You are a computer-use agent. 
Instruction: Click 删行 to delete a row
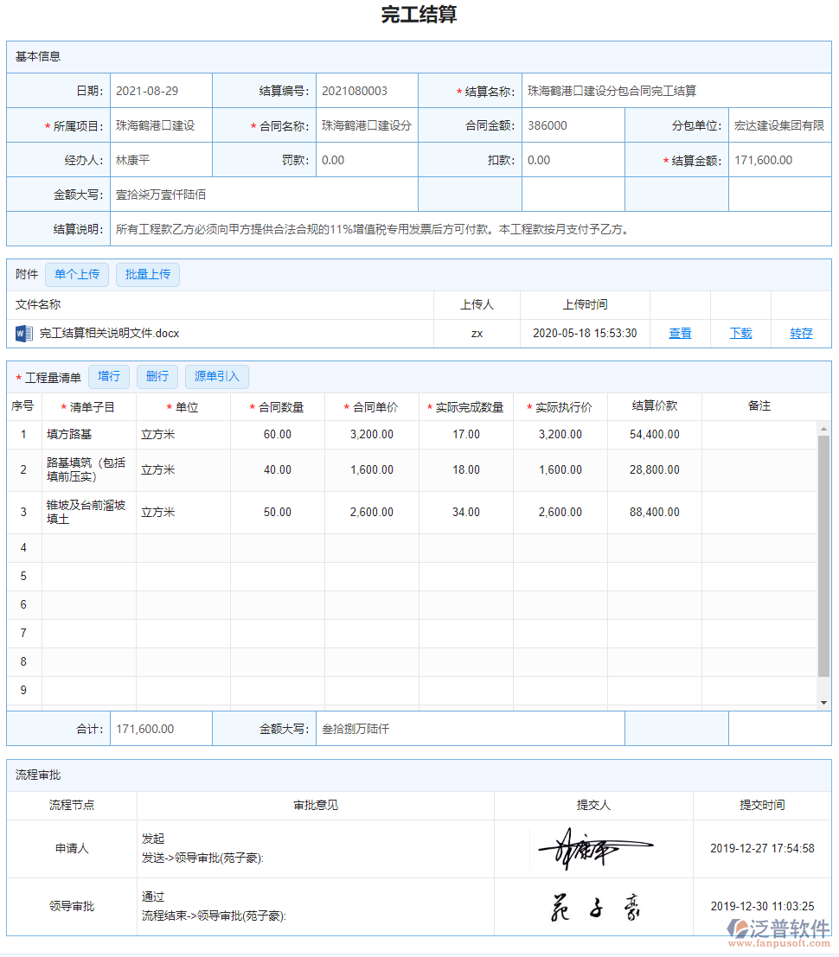pyautogui.click(x=157, y=376)
